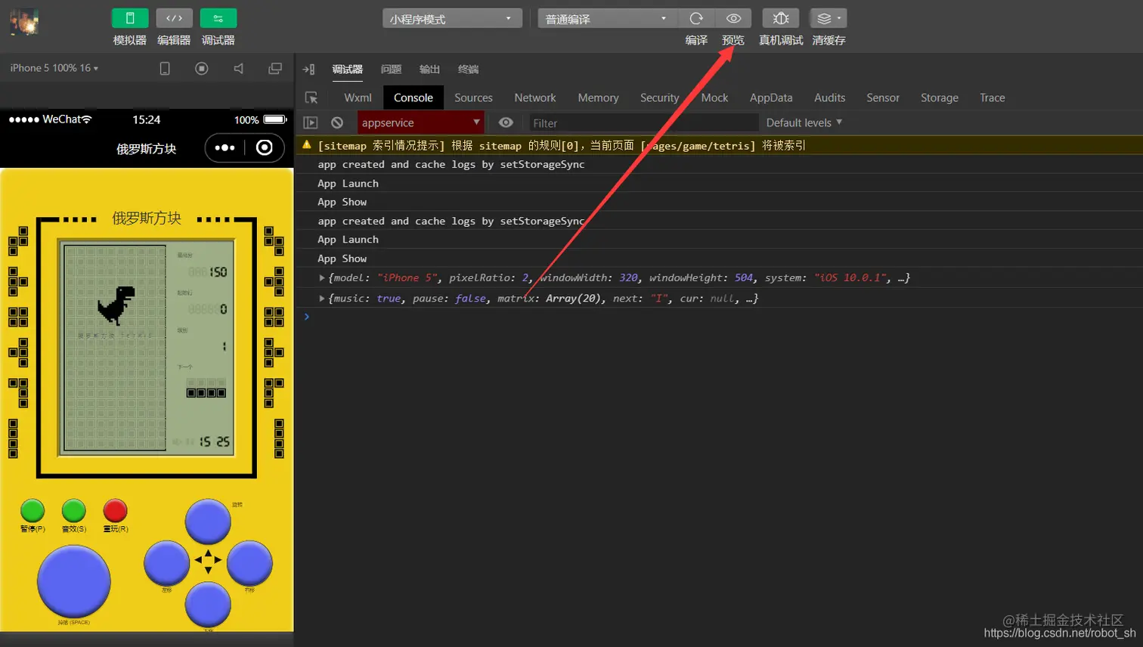Open the Sensor devtools tab

point(883,98)
